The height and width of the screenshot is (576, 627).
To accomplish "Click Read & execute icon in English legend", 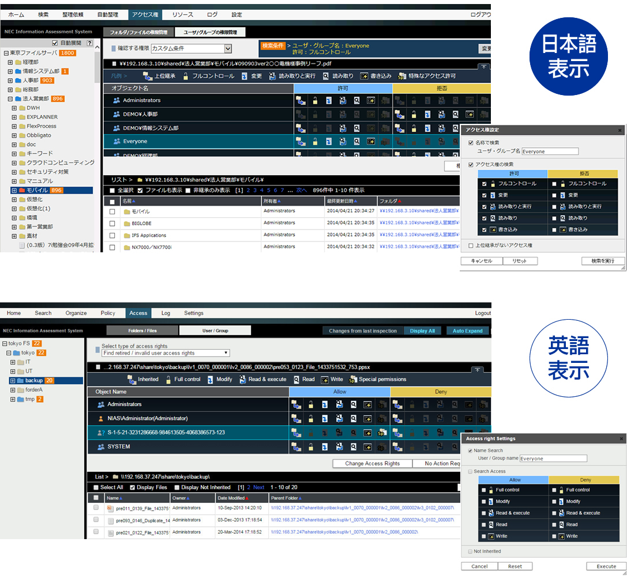I will (x=242, y=380).
